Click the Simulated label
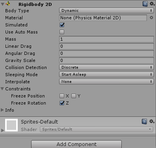The width and height of the screenshot is (156, 148). [17, 25]
